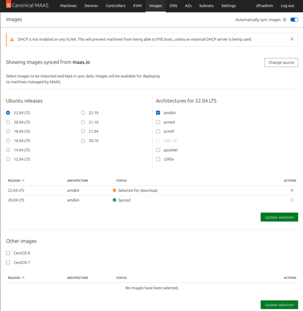The image size is (303, 311).
Task: Select the 12.04 LTS release
Action: pyautogui.click(x=8, y=159)
